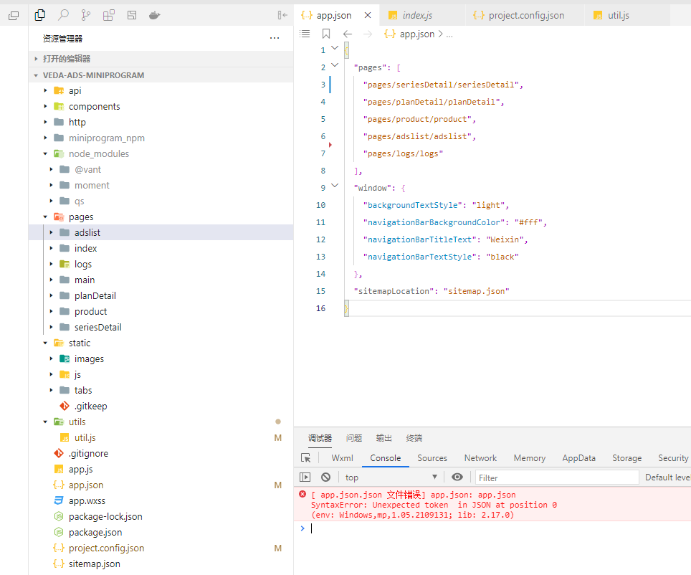Open the 终端 panel tab
691x575 pixels.
(x=414, y=438)
